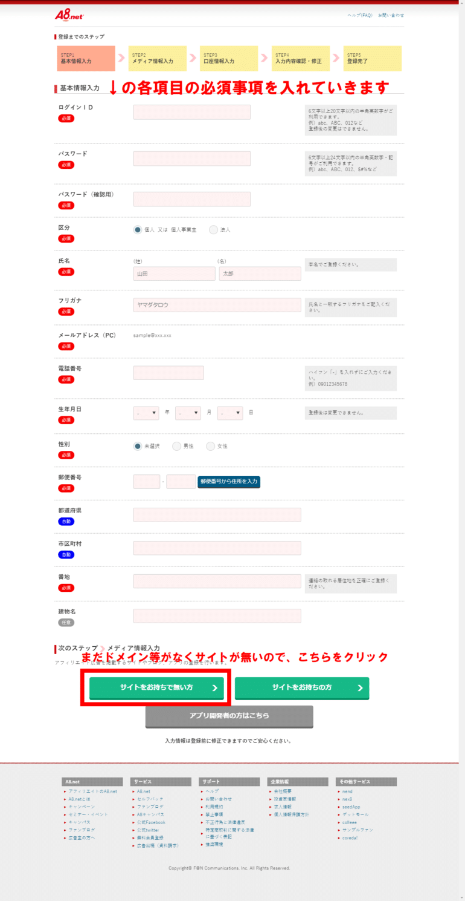Open footer link 広告主の方へ
The width and height of the screenshot is (465, 901).
tap(81, 838)
